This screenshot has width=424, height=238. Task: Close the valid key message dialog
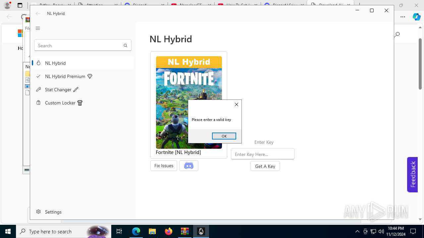click(236, 104)
